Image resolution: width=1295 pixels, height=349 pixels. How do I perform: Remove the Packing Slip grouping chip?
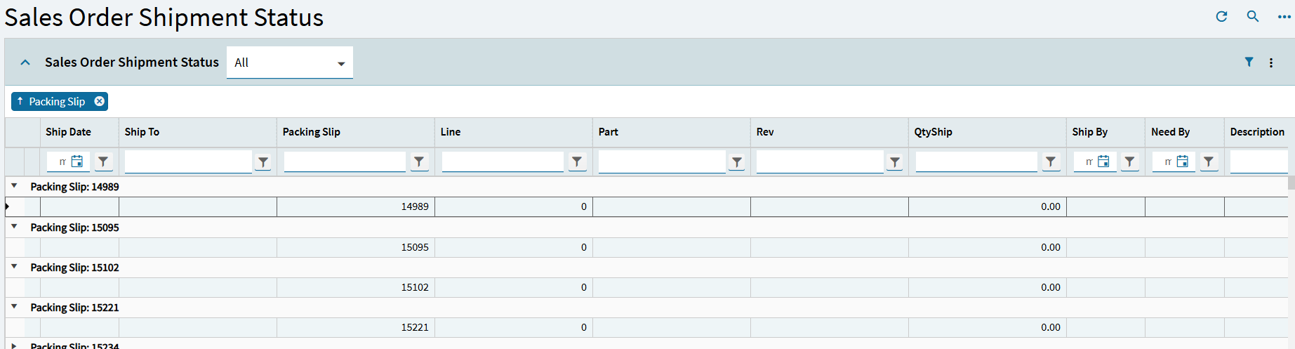tap(100, 101)
